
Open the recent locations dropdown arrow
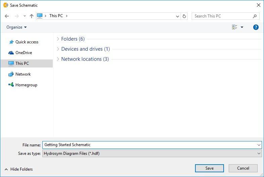coord(25,16)
